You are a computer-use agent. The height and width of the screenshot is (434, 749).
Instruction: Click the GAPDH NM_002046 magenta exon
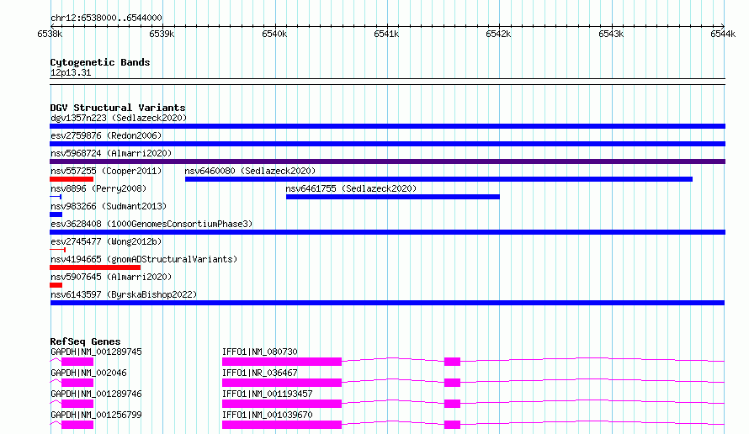[77, 383]
